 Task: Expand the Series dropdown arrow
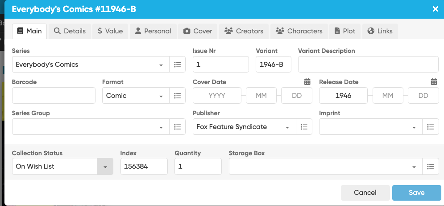[x=161, y=65]
